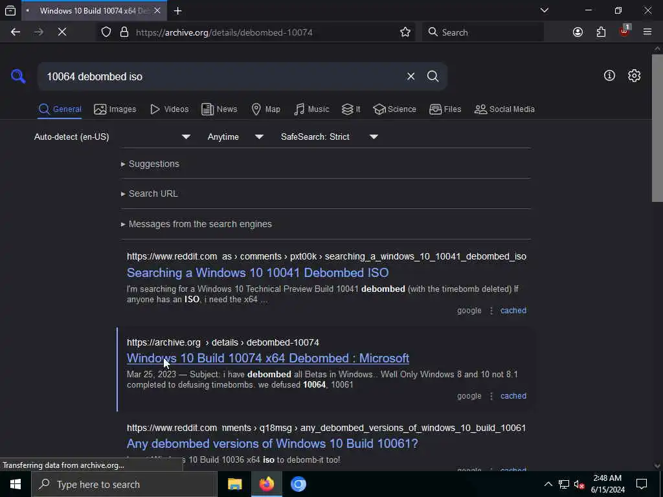Submit search with magnifier button
Screen dimensions: 663x497
[433, 76]
